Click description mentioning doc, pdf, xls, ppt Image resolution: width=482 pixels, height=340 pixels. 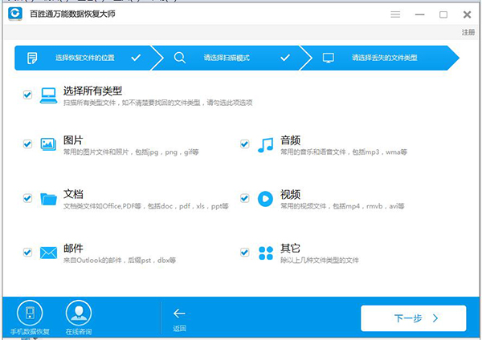(146, 206)
